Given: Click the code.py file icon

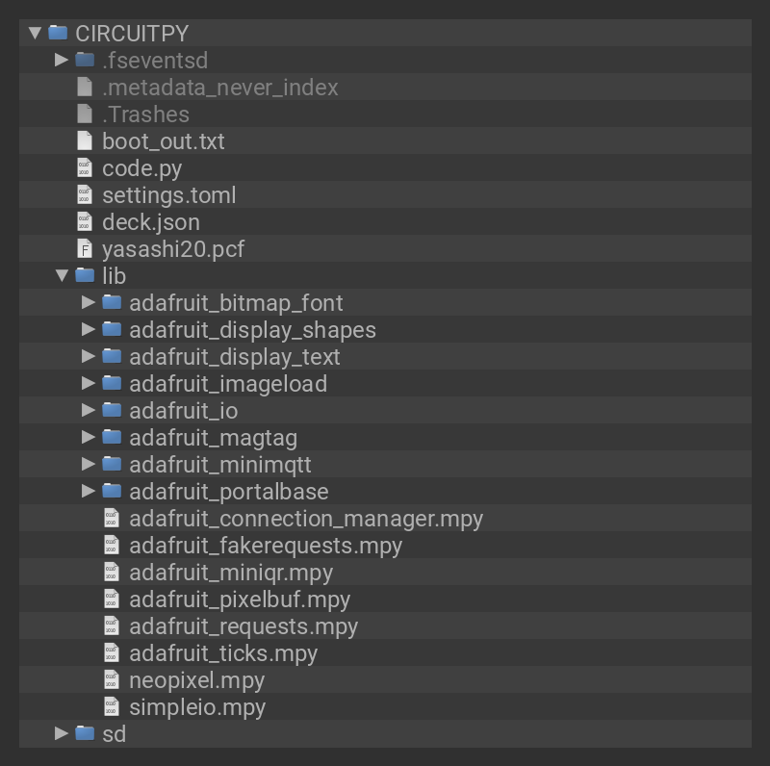Looking at the screenshot, I should 85,168.
